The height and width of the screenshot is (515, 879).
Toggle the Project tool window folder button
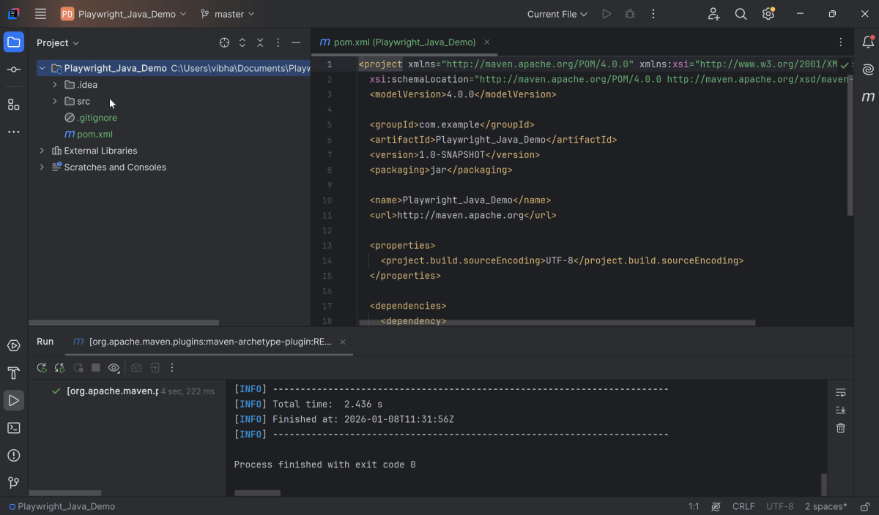click(13, 42)
